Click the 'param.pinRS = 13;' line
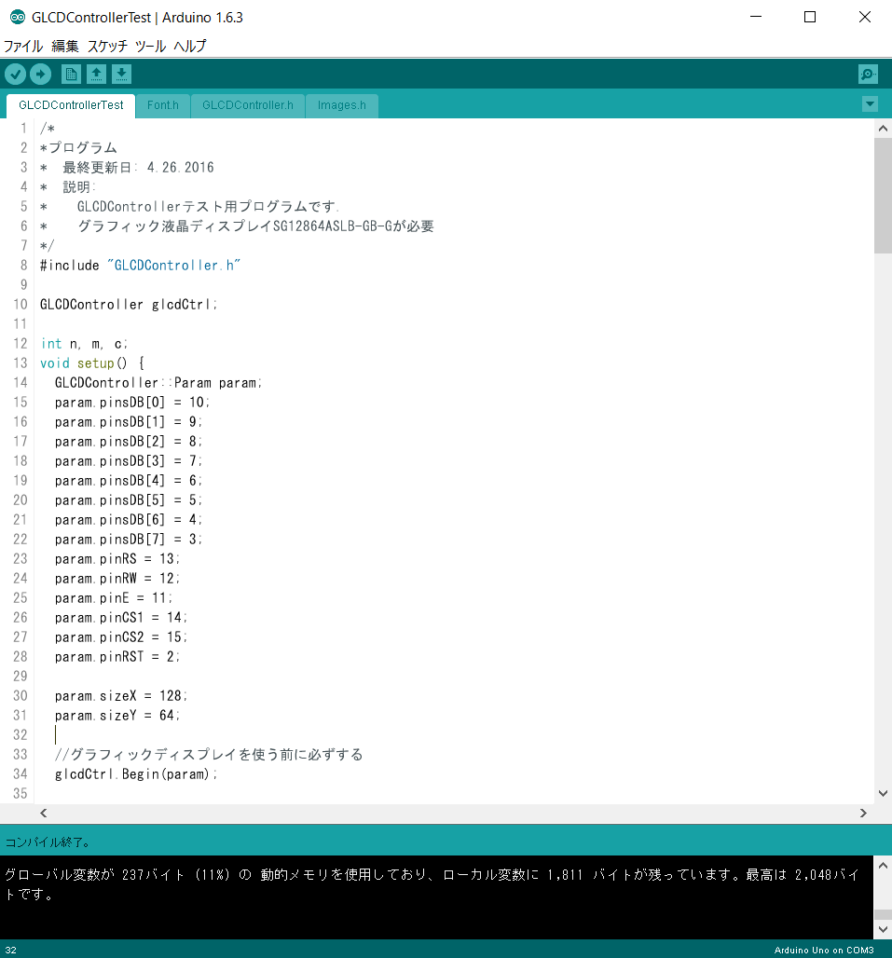 click(117, 558)
